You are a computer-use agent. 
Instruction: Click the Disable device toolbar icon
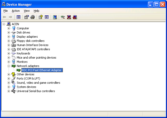pos(75,17)
